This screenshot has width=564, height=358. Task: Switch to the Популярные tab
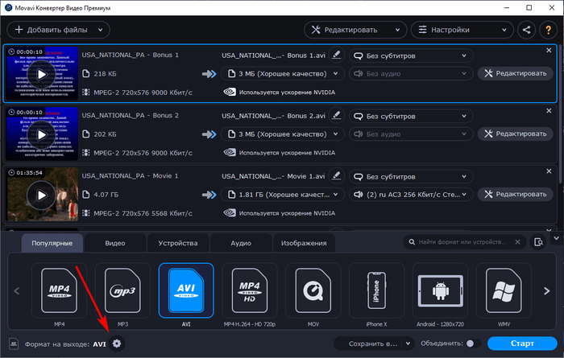[x=52, y=243]
